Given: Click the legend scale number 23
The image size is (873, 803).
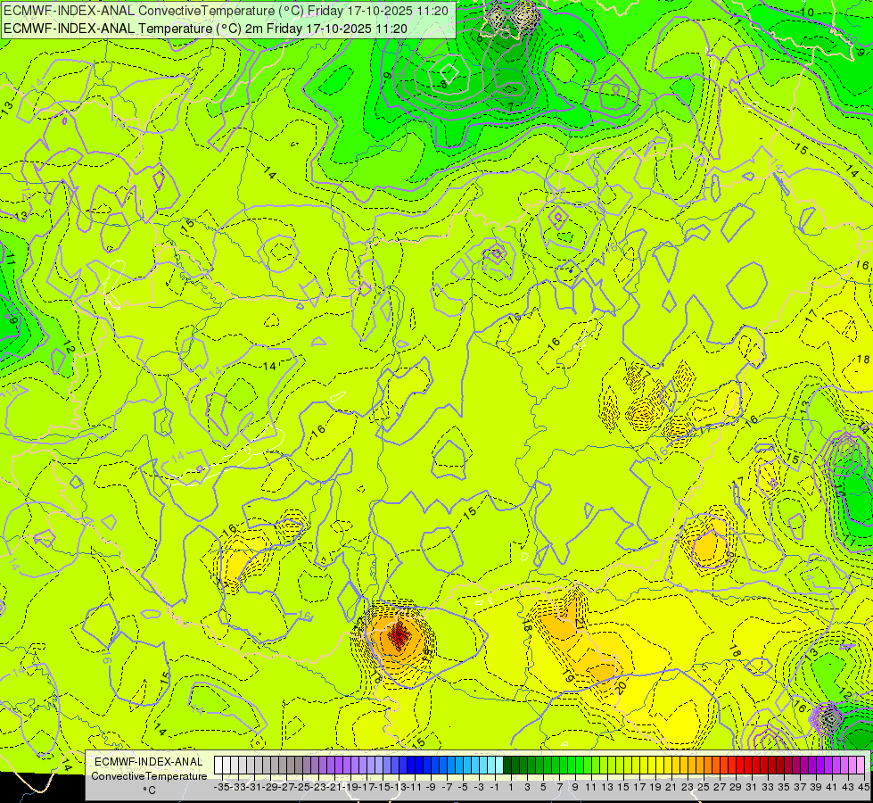Looking at the screenshot, I should 688,787.
